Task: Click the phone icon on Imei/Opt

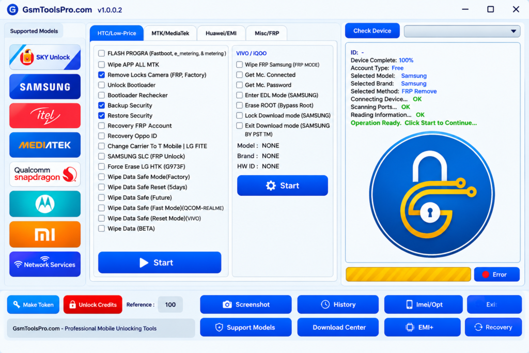Action: coord(409,304)
